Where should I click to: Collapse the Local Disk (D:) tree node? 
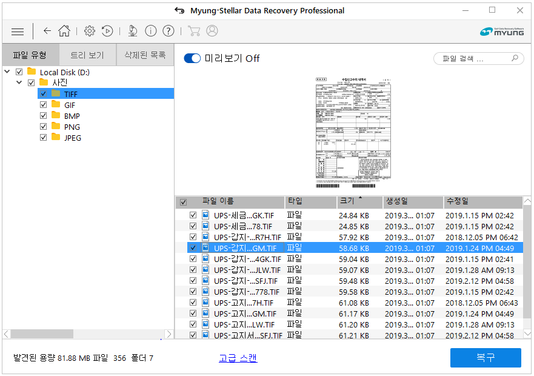click(x=7, y=72)
